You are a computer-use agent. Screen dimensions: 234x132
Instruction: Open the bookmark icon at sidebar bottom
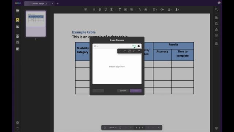point(18,128)
